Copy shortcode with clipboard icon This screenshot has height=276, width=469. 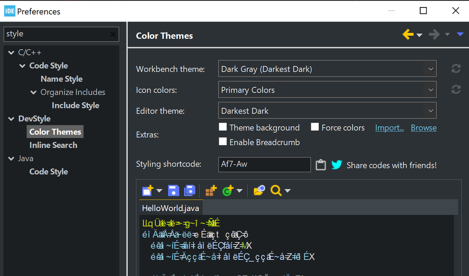(x=321, y=165)
